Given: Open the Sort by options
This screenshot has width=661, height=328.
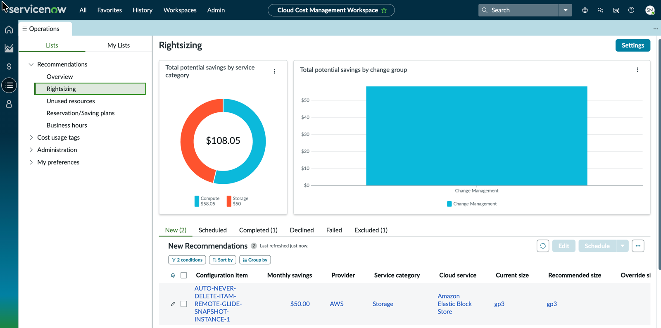Looking at the screenshot, I should click(223, 260).
